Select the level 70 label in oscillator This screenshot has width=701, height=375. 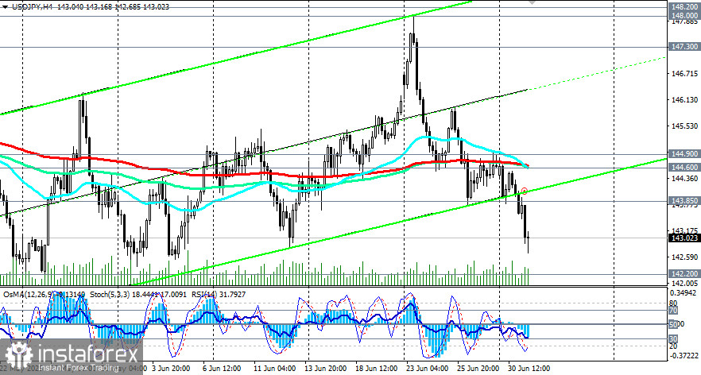point(673,310)
